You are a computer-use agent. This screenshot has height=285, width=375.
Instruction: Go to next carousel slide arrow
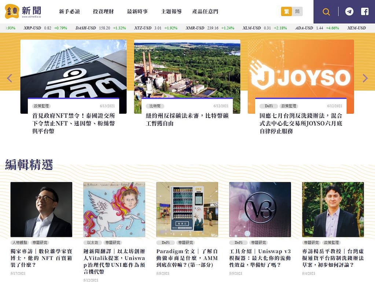(x=365, y=78)
